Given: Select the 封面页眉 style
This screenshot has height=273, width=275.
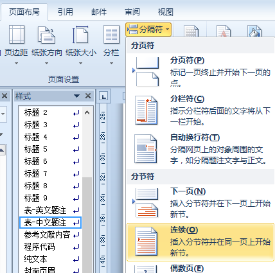Looking at the screenshot, I should [x=50, y=270].
